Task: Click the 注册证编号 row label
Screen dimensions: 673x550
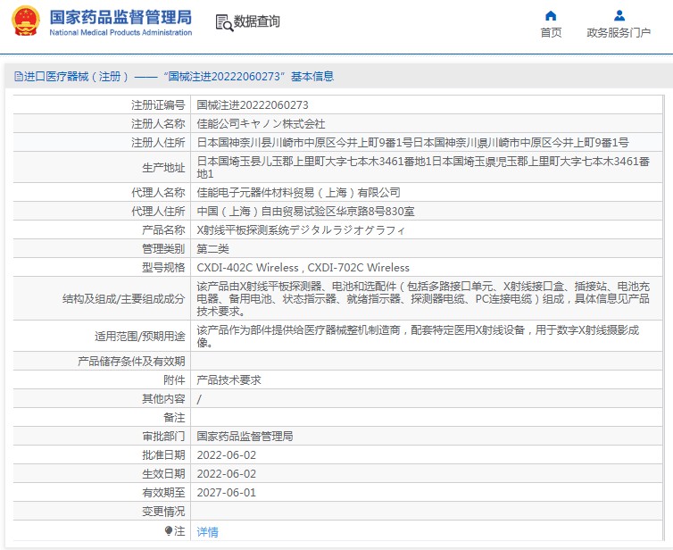Action: (x=158, y=105)
